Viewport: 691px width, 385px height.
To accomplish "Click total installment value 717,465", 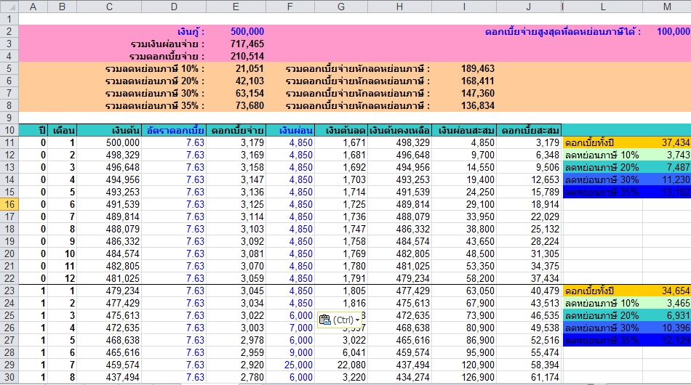I will [247, 44].
